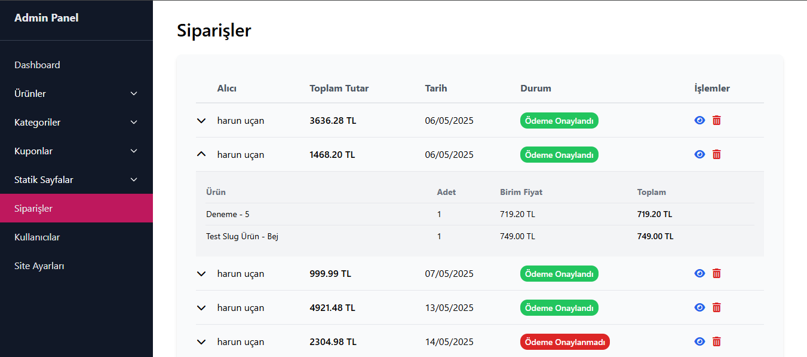View the 1468.20 TL order details
This screenshot has height=357, width=807.
pyautogui.click(x=699, y=154)
